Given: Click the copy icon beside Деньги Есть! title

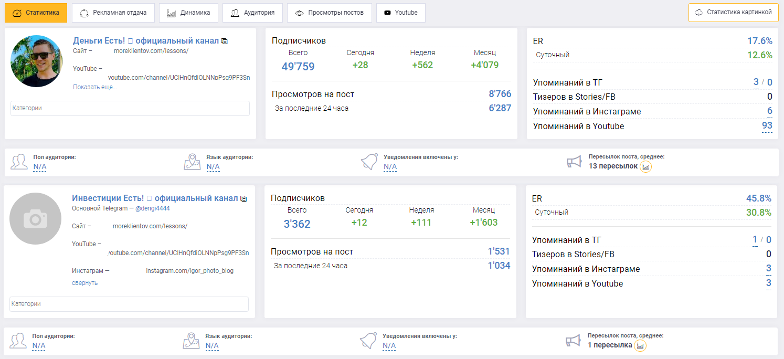Looking at the screenshot, I should tap(225, 41).
